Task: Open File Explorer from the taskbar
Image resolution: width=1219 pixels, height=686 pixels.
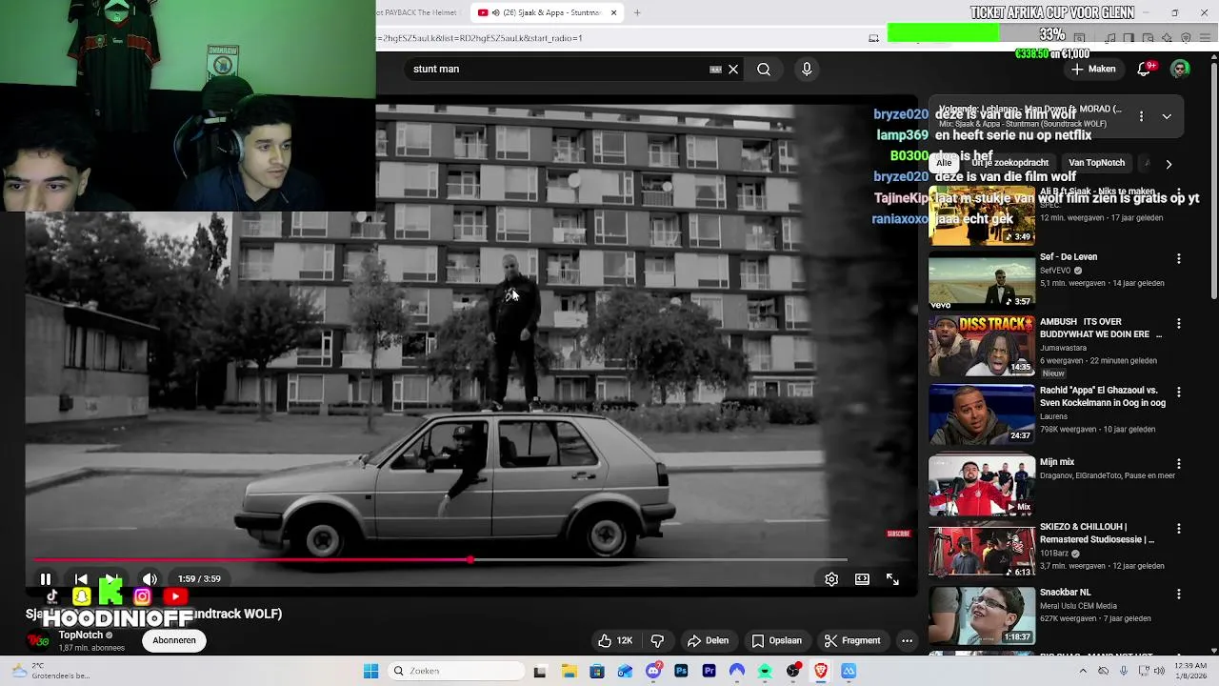Action: point(569,671)
